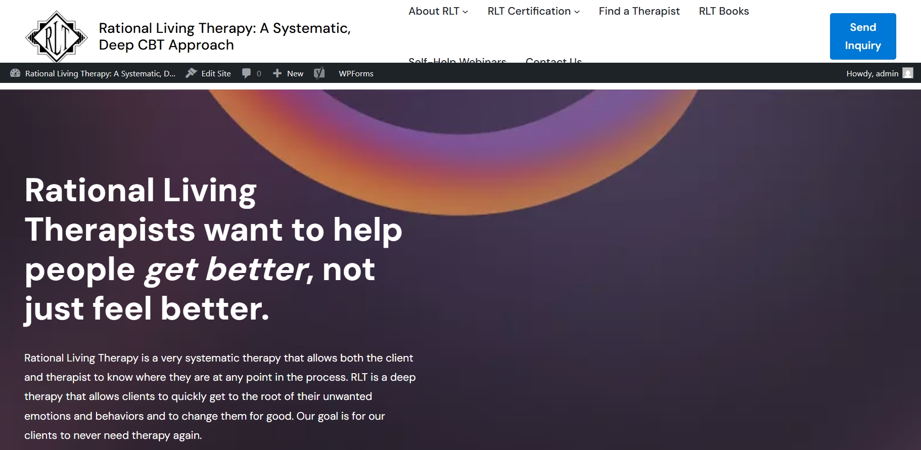The width and height of the screenshot is (921, 450).
Task: Expand the RLT Certification submenu chevron
Action: tap(577, 12)
